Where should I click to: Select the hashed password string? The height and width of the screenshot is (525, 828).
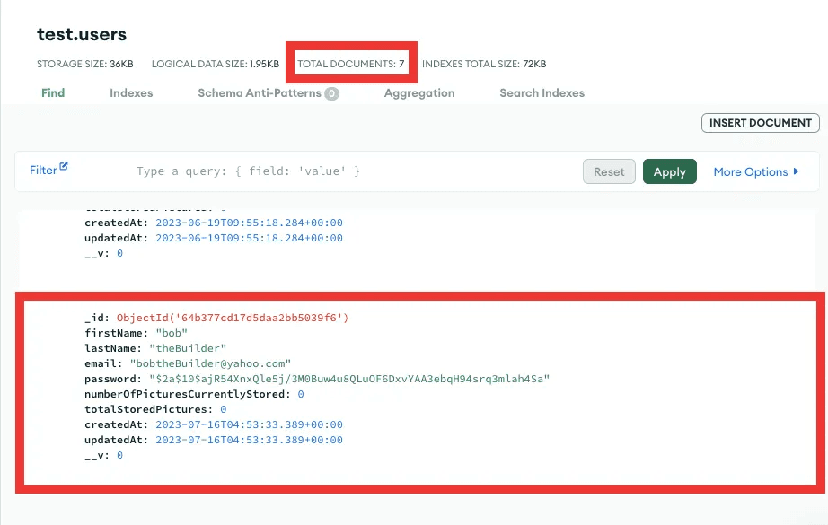point(349,379)
